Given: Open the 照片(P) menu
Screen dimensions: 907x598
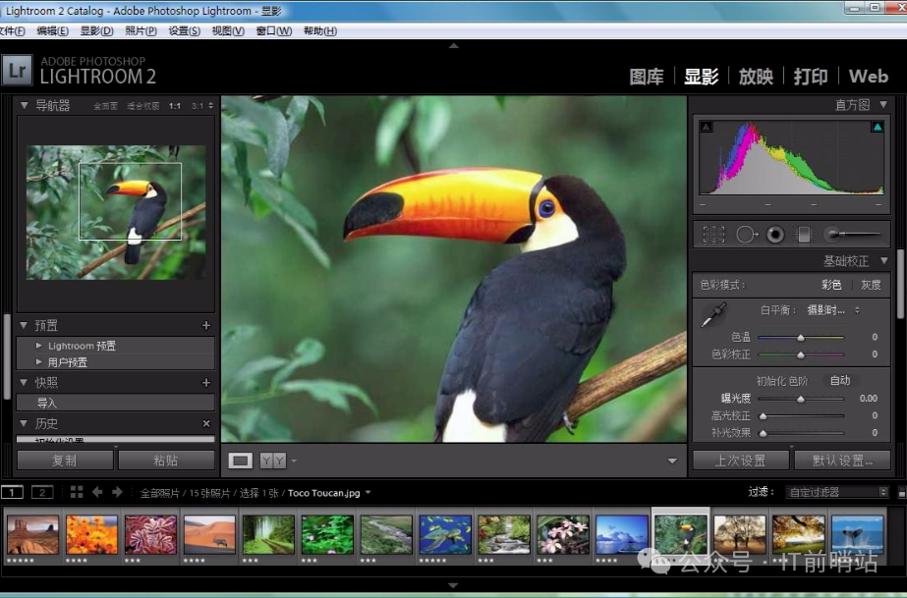Looking at the screenshot, I should 141,30.
